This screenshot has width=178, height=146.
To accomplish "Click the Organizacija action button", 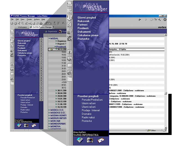I will [x=51, y=31].
